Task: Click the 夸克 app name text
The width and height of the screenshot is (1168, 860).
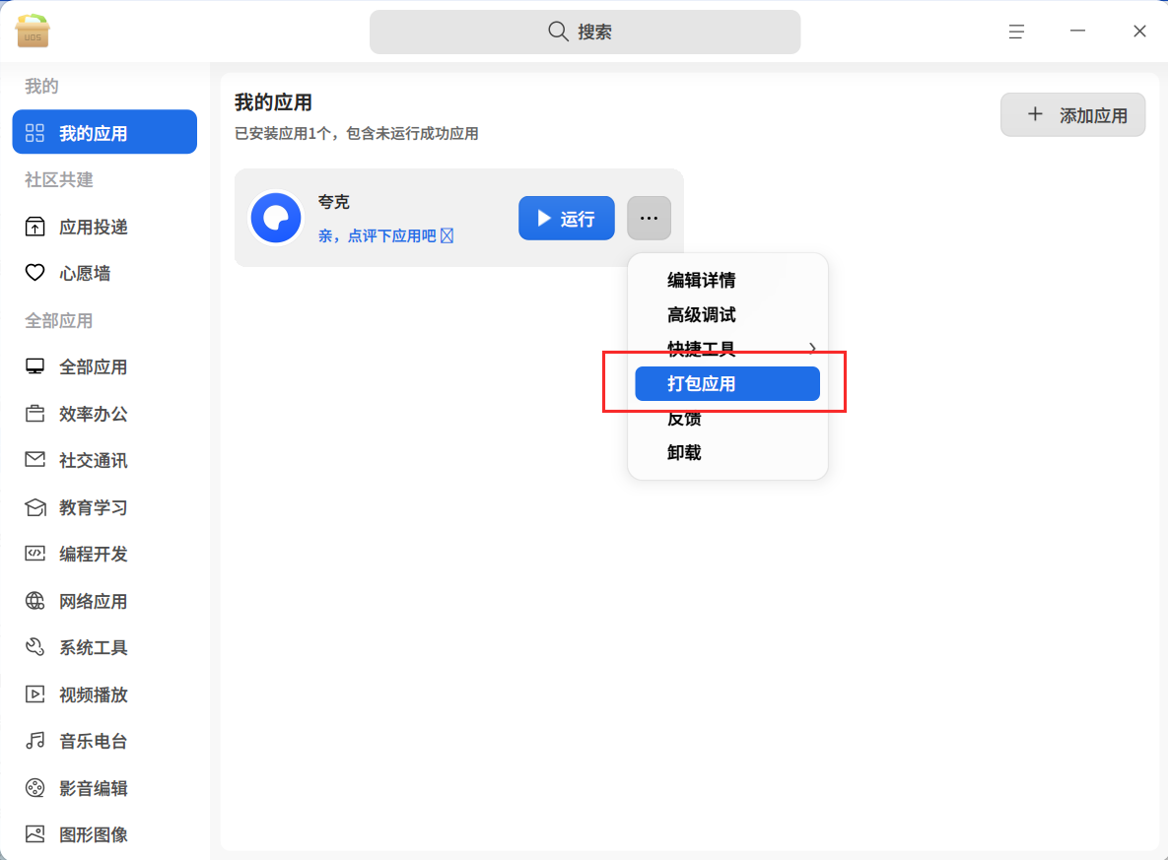Action: tap(334, 202)
